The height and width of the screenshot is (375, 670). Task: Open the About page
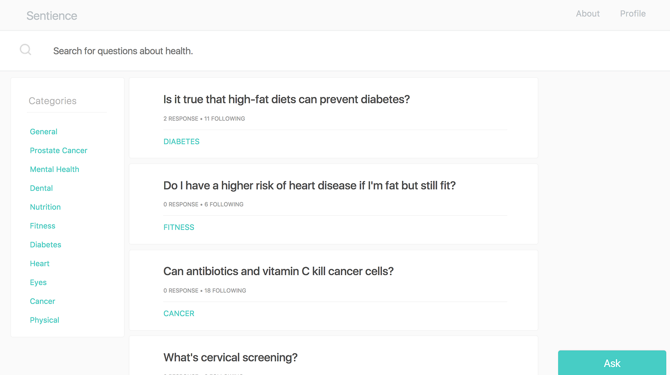point(588,14)
